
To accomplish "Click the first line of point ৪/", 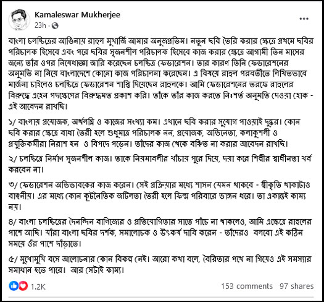I will coord(160,222).
